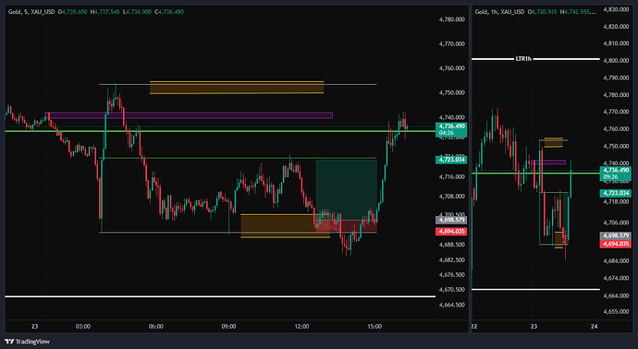
Task: Click 4,688.500 on the 5-minute price scale
Action: [451, 245]
